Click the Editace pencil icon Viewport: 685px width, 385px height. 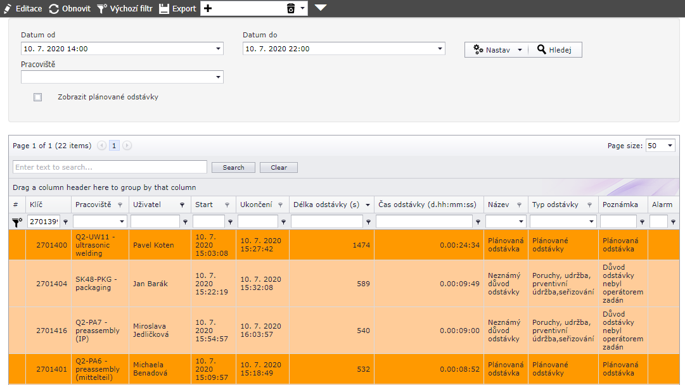[8, 9]
